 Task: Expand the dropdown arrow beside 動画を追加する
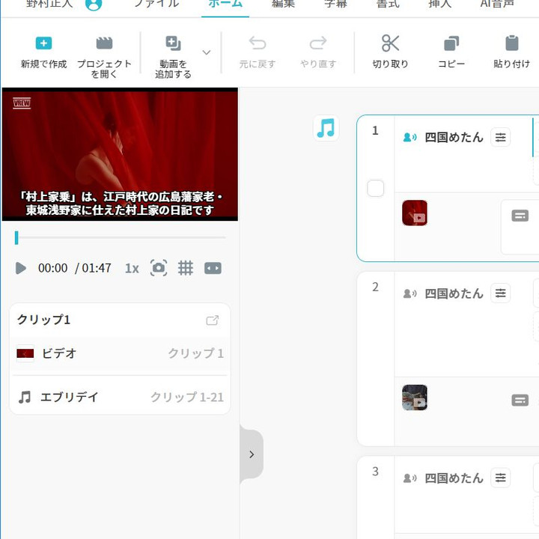click(207, 52)
